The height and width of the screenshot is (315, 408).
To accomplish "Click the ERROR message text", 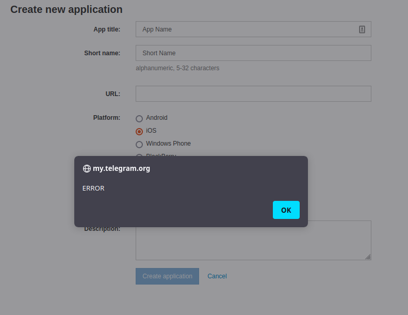I will point(93,188).
